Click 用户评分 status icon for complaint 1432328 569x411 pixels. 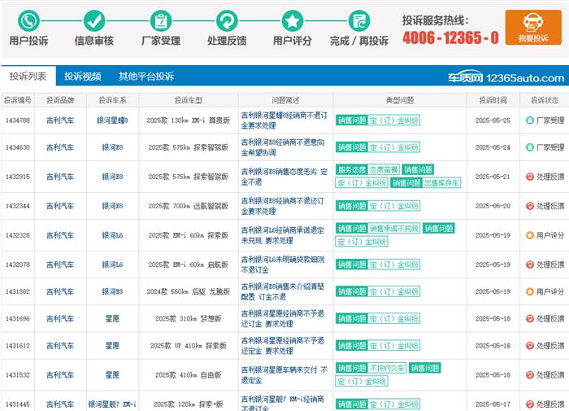coord(530,235)
